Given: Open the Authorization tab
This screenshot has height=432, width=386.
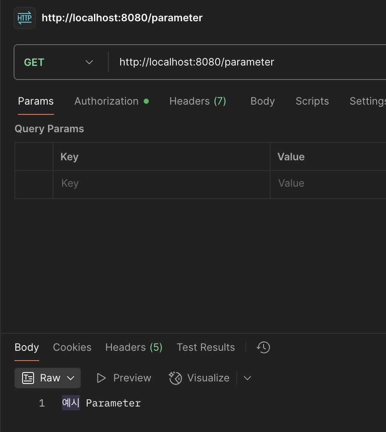Looking at the screenshot, I should coord(107,101).
